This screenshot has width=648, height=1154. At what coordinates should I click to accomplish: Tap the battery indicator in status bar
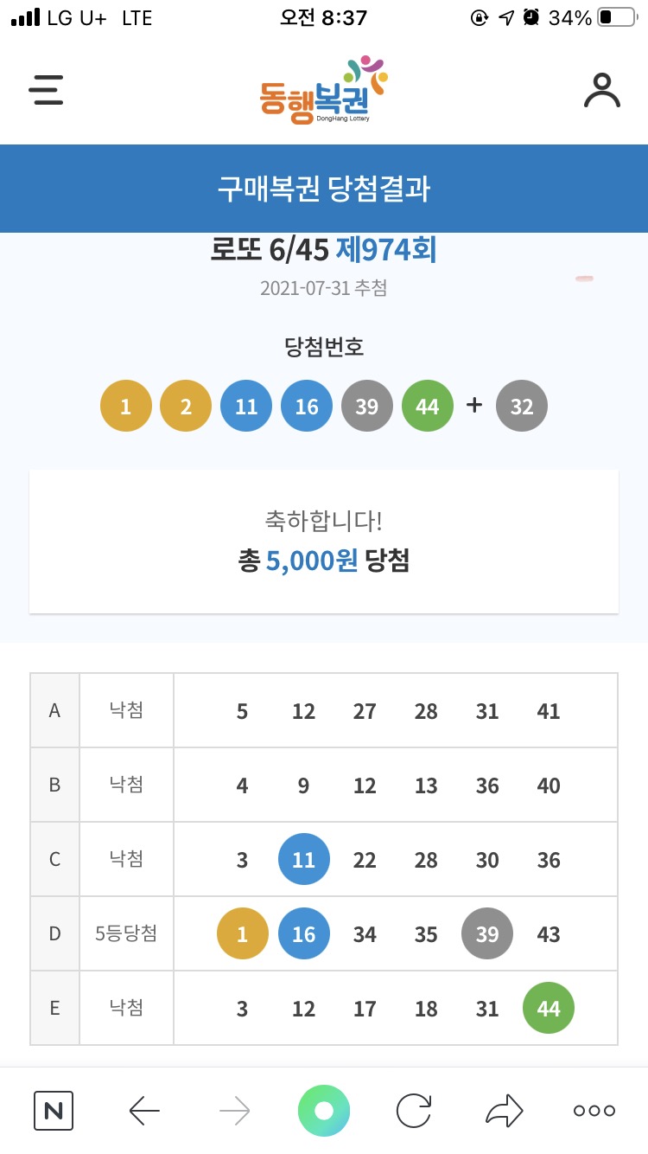[x=616, y=17]
